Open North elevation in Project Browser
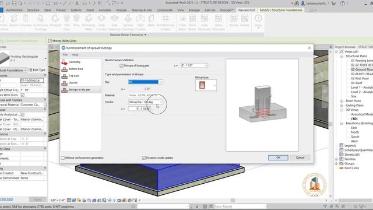The height and width of the screenshot is (210, 373). coord(355,132)
